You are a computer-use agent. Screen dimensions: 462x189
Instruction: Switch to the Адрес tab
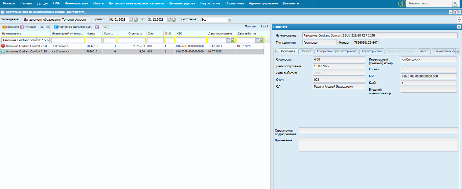(424, 51)
